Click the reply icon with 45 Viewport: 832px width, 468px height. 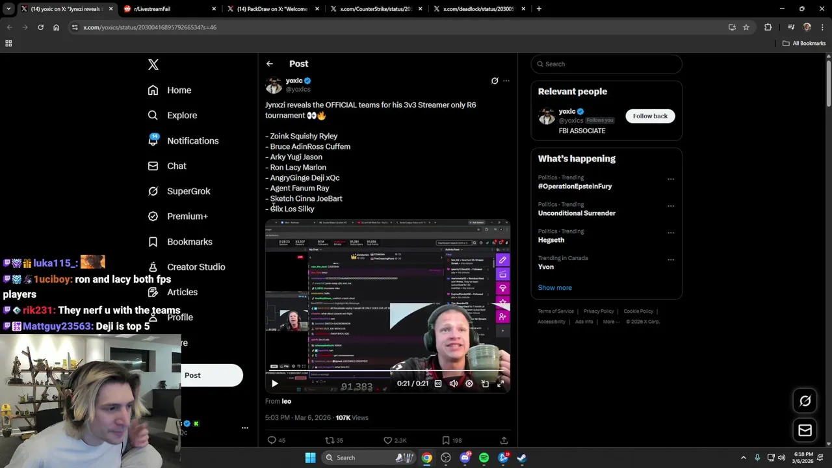[278, 440]
